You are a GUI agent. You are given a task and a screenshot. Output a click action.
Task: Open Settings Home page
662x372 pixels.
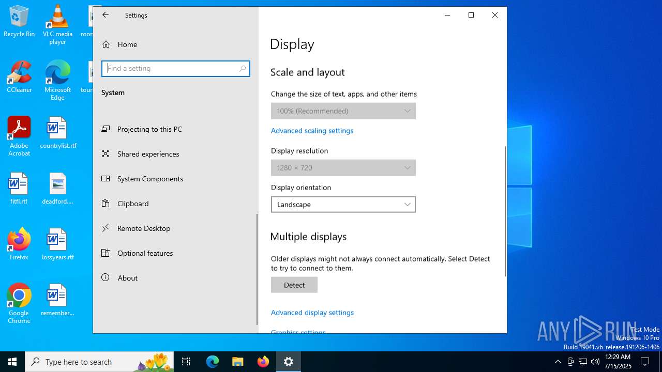tap(176, 44)
